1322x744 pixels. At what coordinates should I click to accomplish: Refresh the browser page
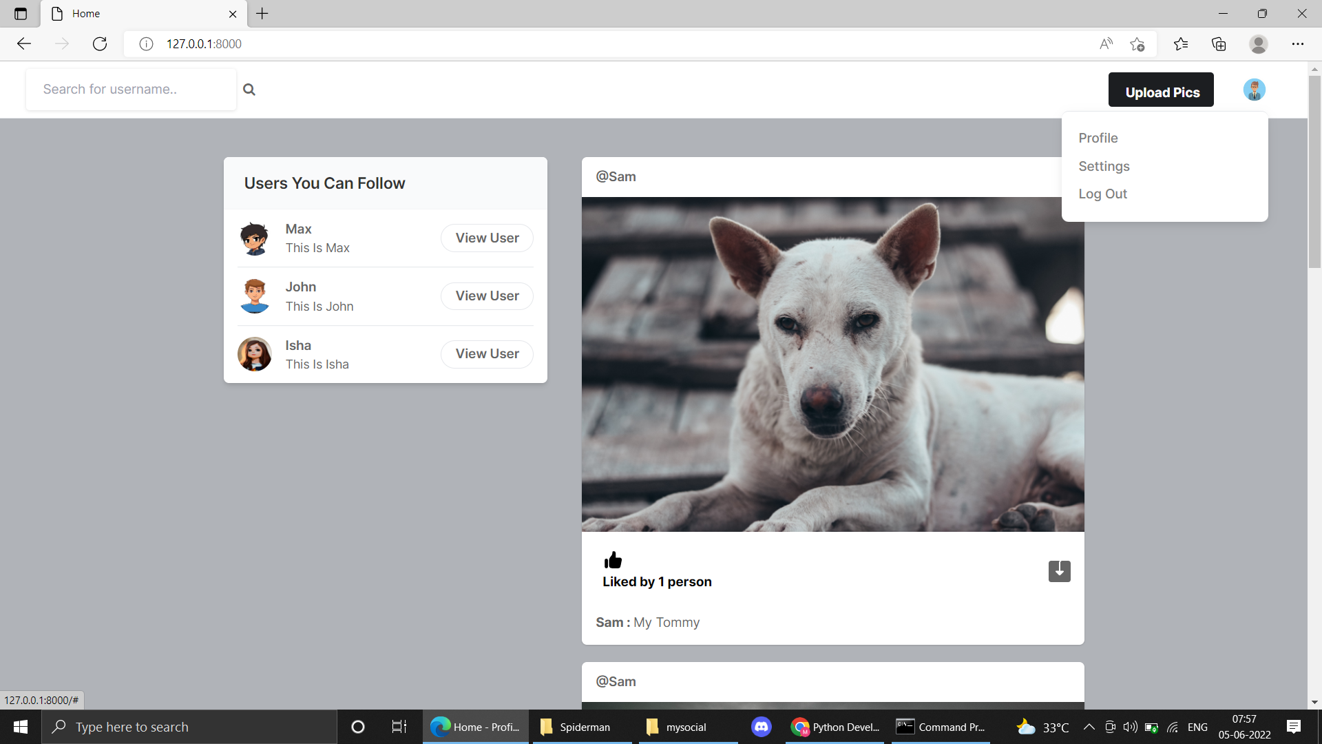[100, 44]
